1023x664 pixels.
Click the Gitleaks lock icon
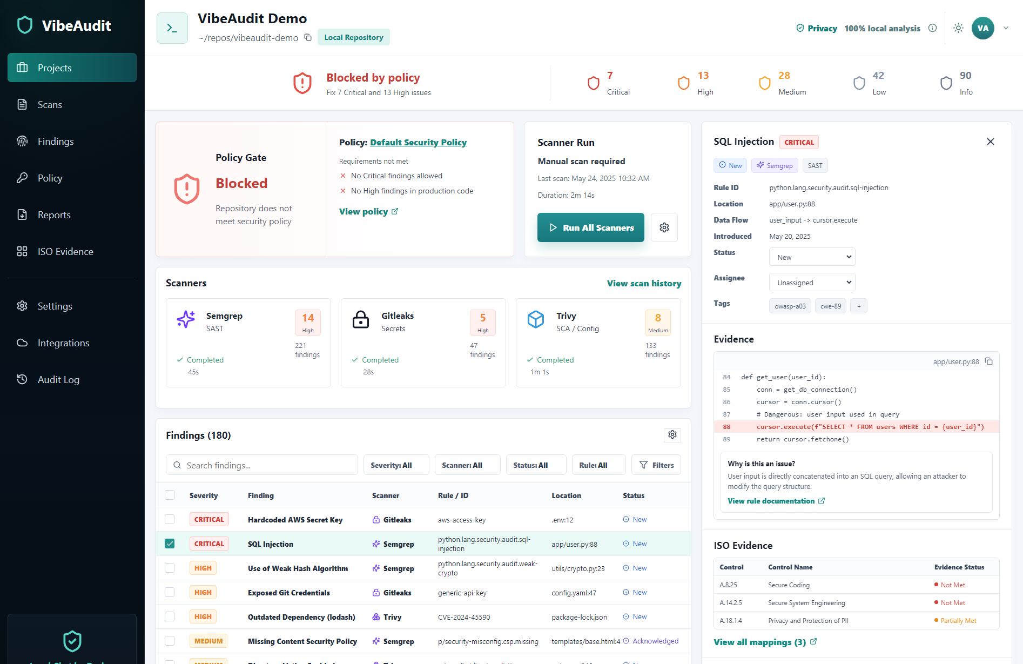(x=361, y=319)
